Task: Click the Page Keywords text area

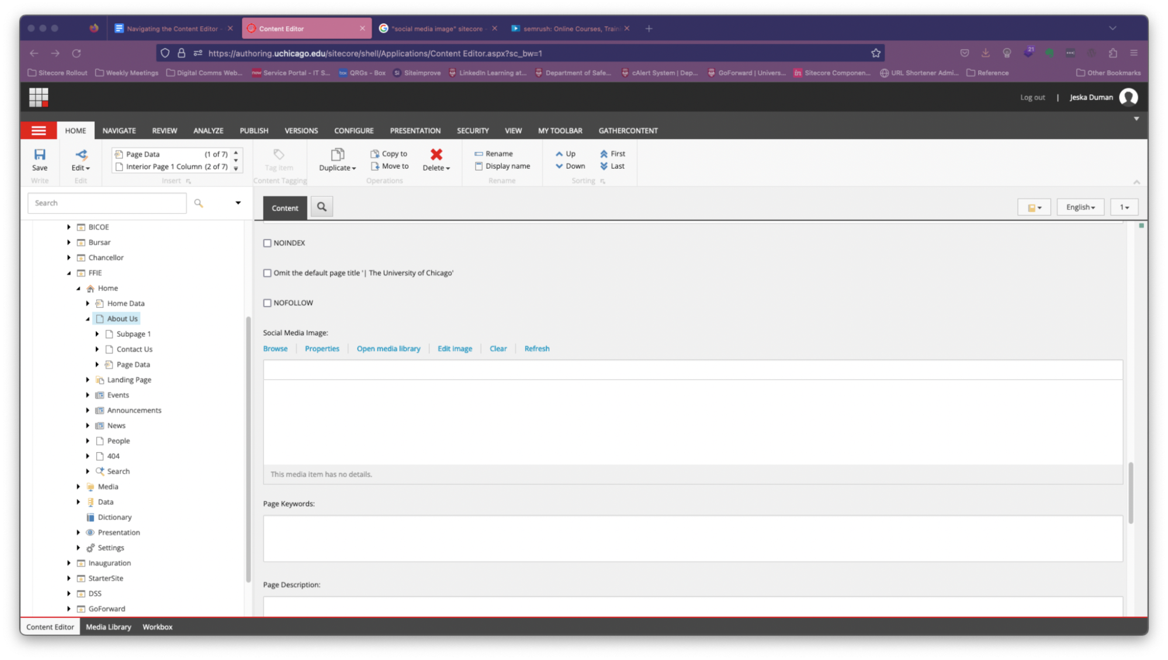Action: (692, 538)
